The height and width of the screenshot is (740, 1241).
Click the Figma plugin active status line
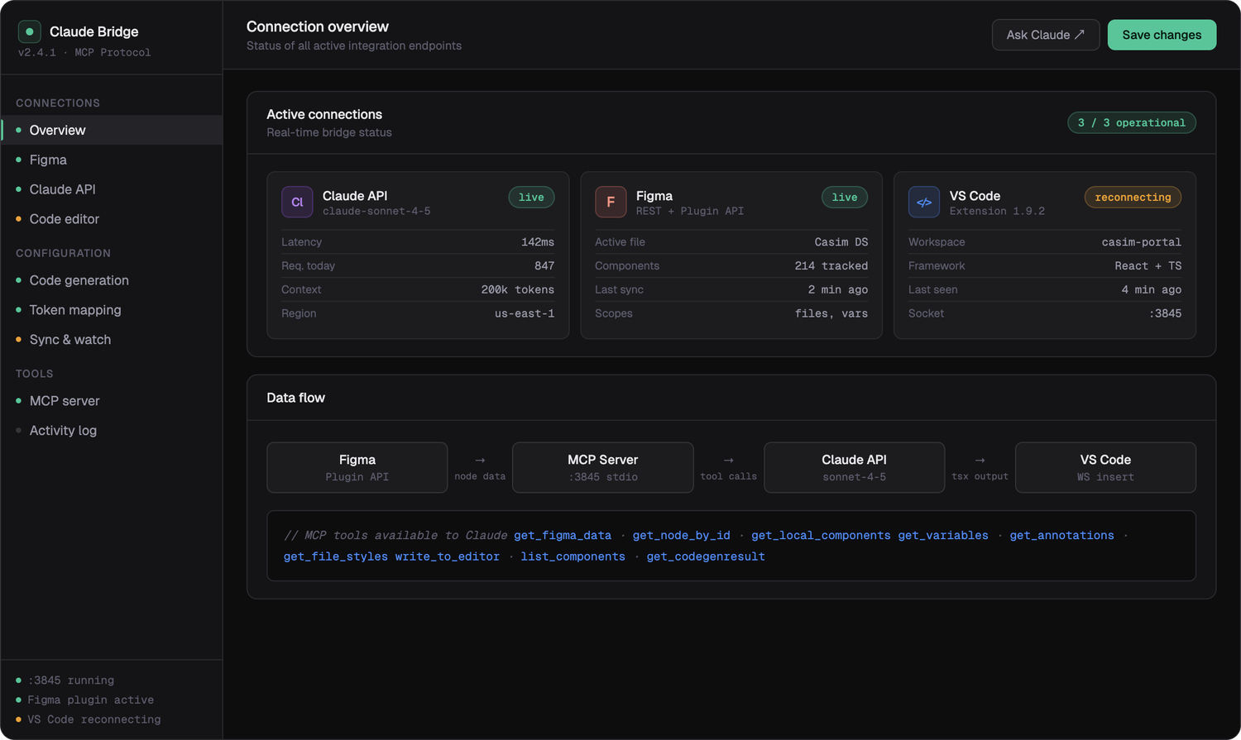[x=91, y=700]
